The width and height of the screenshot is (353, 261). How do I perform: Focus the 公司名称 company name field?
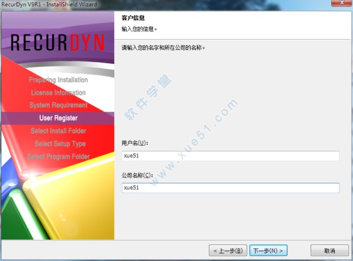pyautogui.click(x=230, y=188)
